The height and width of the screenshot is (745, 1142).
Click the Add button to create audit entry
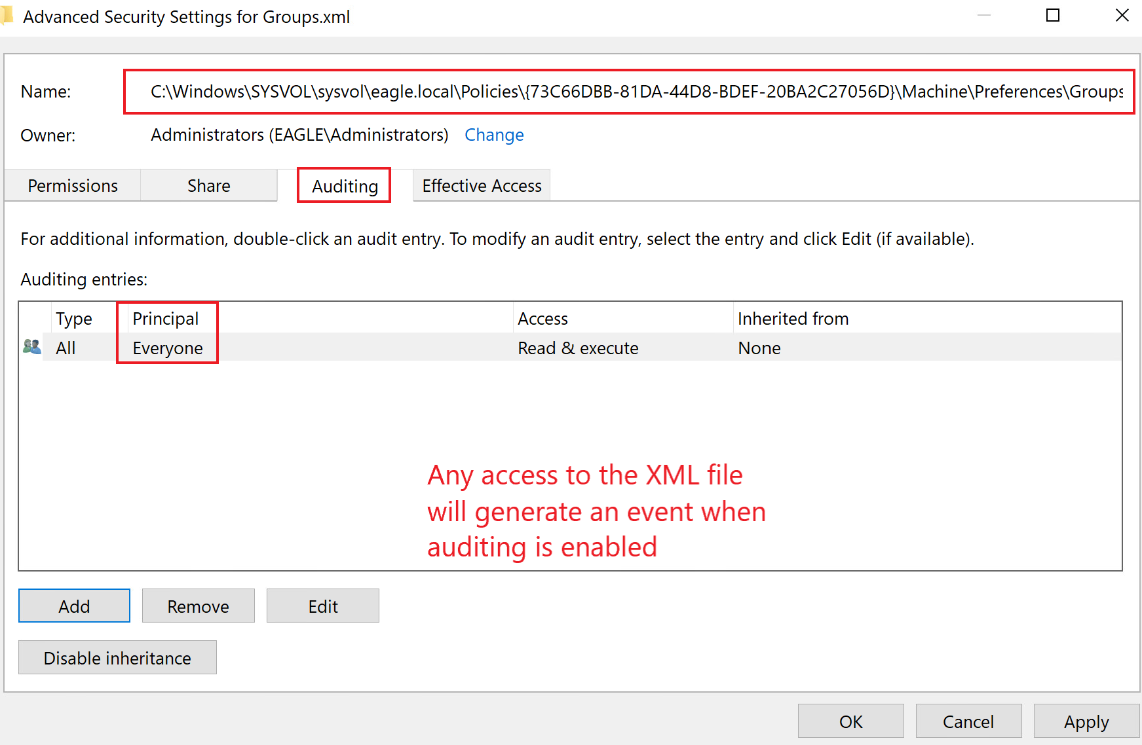[x=73, y=606]
